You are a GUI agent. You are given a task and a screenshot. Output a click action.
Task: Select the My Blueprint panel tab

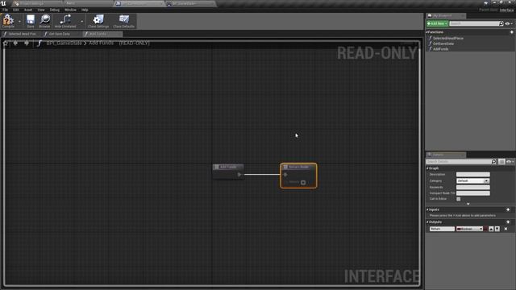(445, 16)
